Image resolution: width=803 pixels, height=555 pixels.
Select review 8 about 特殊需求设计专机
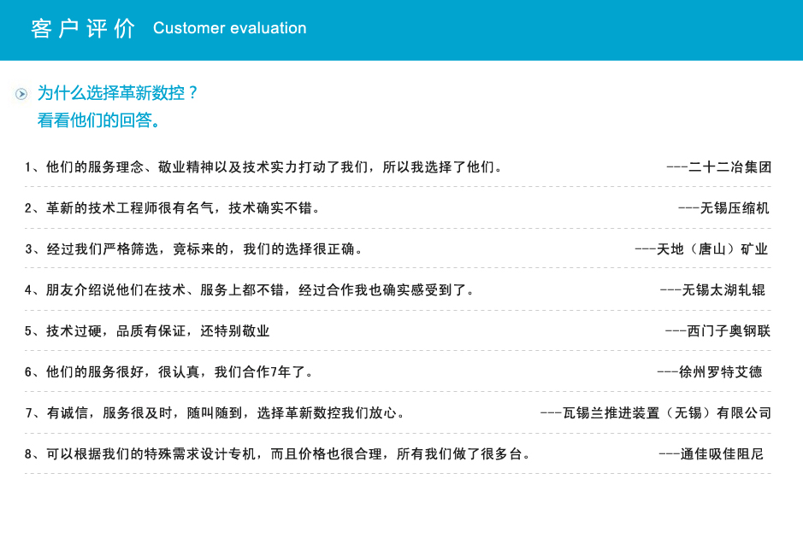(278, 453)
